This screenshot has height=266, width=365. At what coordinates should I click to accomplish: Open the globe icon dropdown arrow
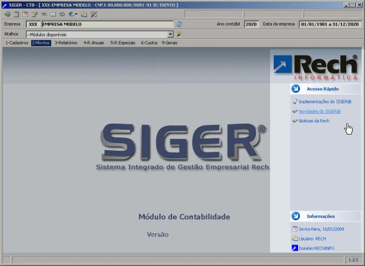tap(76, 15)
